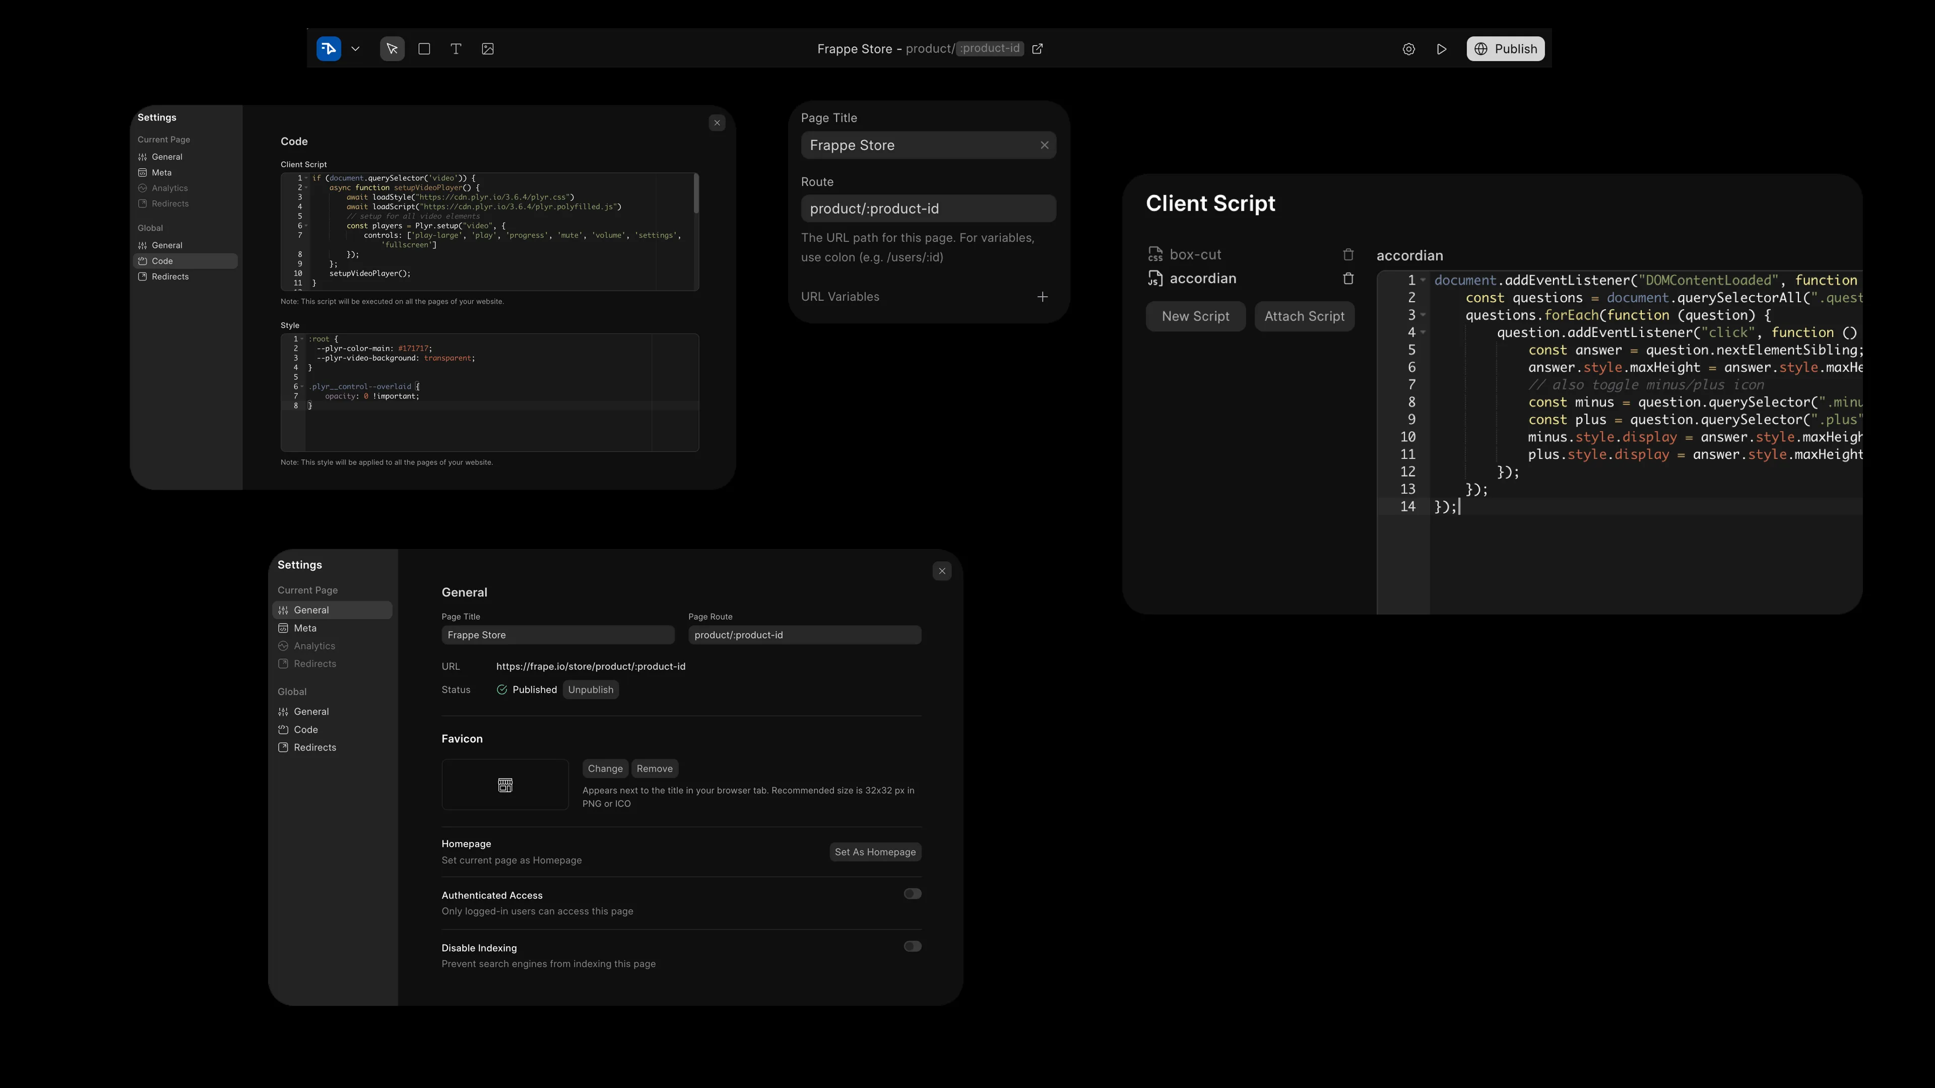The image size is (1935, 1088).
Task: Collapse line 1 fold arrow in accordian editor
Action: [x=1423, y=280]
